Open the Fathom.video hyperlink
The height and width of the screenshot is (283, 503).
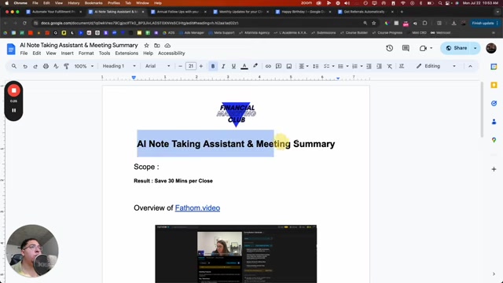click(197, 208)
